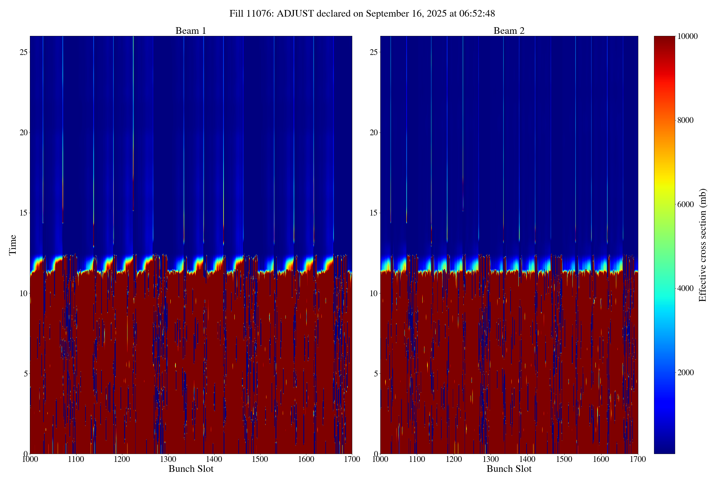Image resolution: width=725 pixels, height=483 pixels.
Task: Click the 1100 tick on Beam 1's x-axis
Action: point(76,459)
